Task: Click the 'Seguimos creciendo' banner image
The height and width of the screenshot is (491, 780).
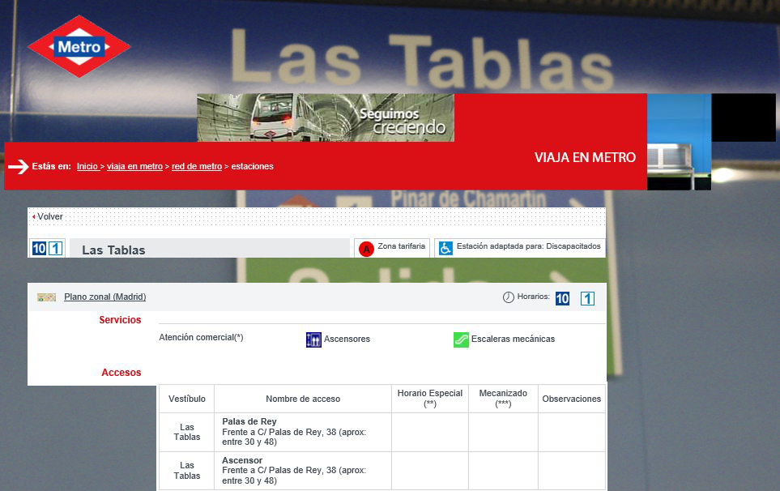Action: [325, 117]
